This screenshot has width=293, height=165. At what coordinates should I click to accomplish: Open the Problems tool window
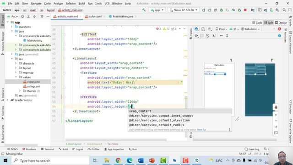[x=29, y=149]
